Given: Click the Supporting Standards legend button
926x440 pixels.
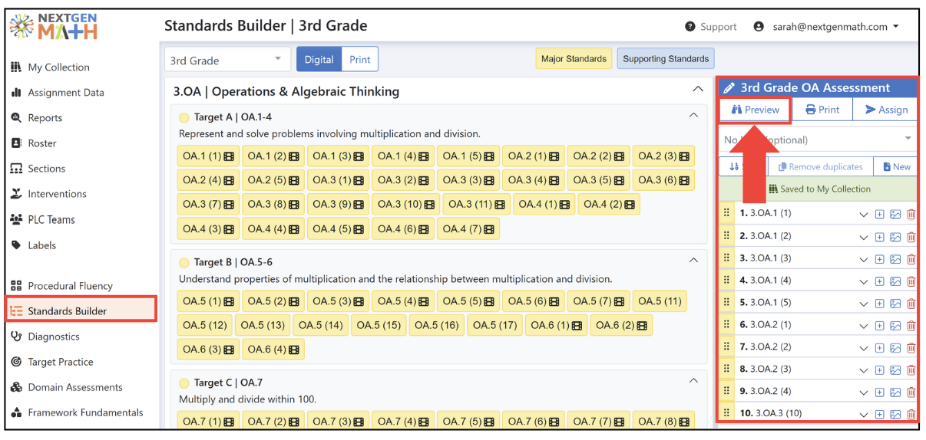Looking at the screenshot, I should click(x=666, y=59).
